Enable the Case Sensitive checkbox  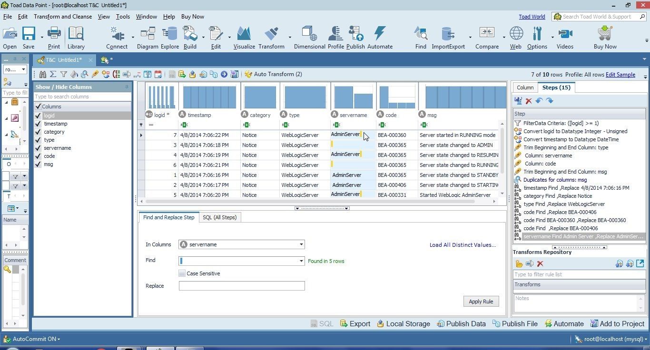(x=182, y=273)
